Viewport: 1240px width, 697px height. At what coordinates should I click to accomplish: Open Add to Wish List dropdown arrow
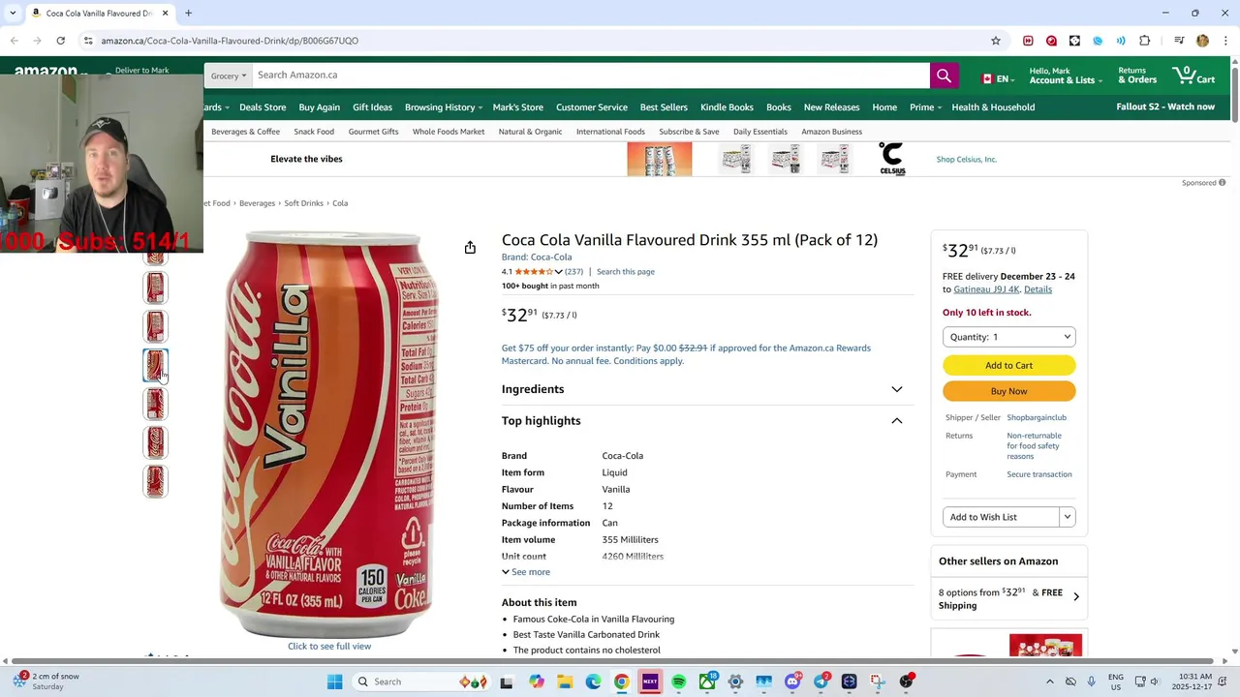pyautogui.click(x=1068, y=517)
